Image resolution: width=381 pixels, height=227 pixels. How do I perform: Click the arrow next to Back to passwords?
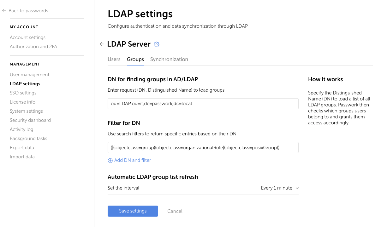click(x=4, y=10)
